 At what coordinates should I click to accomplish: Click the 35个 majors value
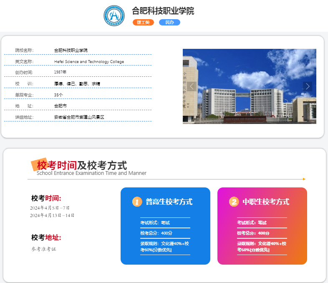(x=58, y=95)
